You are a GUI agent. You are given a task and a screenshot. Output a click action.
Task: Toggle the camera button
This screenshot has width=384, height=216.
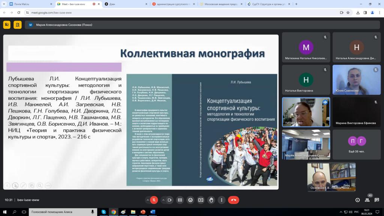coord(169,200)
